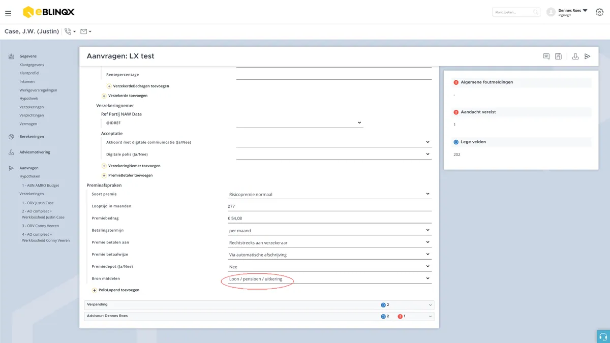The height and width of the screenshot is (343, 610).
Task: Open the Bron middelen dropdown
Action: [x=329, y=278]
